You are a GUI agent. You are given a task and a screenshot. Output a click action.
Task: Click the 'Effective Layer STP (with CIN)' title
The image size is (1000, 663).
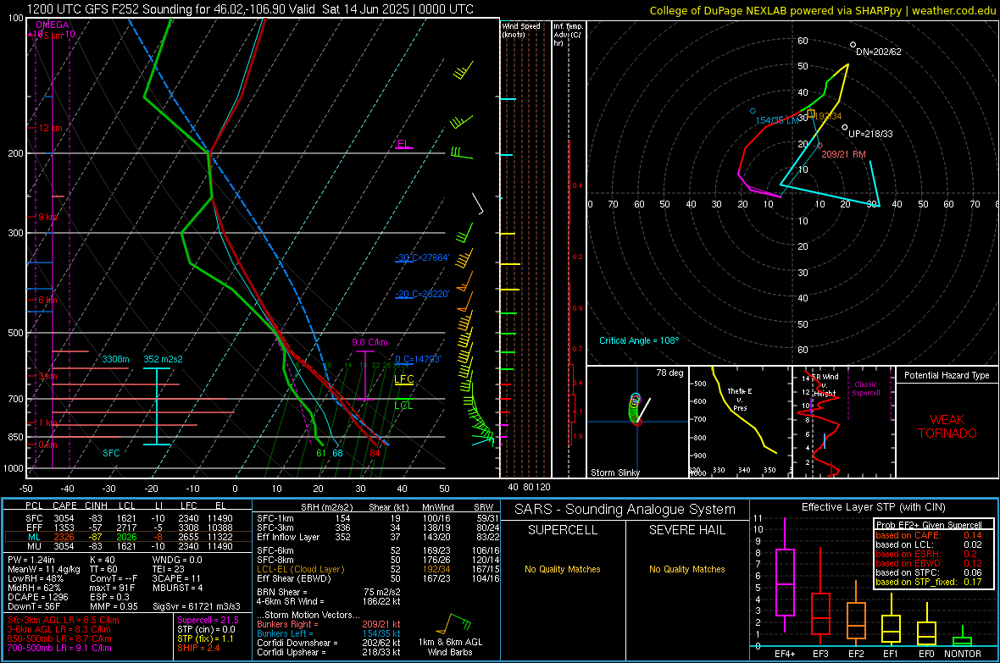(x=873, y=507)
